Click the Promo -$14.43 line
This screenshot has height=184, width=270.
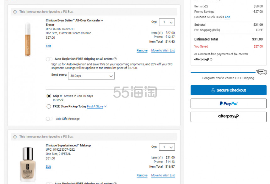[x=164, y=162]
